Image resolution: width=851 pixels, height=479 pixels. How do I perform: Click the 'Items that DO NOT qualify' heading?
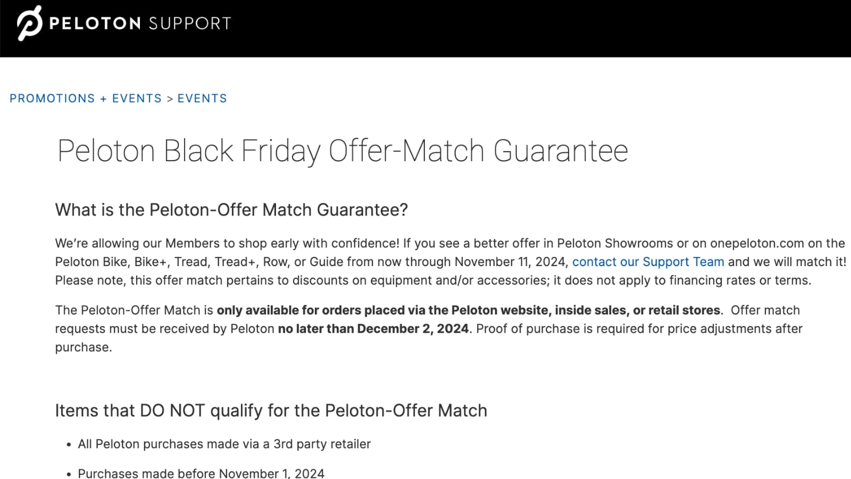pyautogui.click(x=271, y=410)
